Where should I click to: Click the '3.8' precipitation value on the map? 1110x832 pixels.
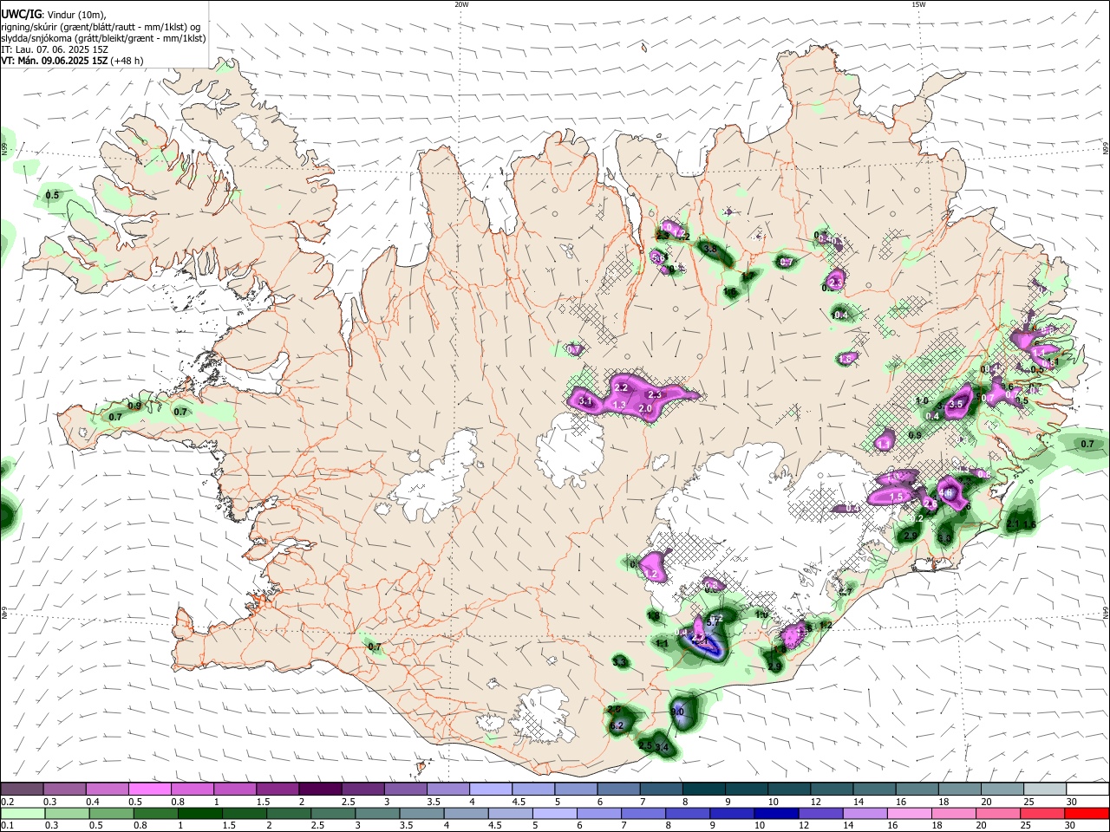709,249
